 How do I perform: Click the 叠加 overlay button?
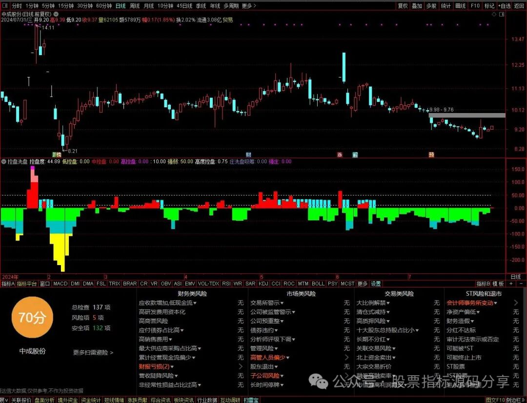[x=417, y=6]
